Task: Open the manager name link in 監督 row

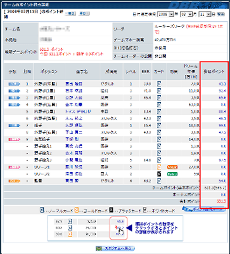Action: (x=72, y=181)
